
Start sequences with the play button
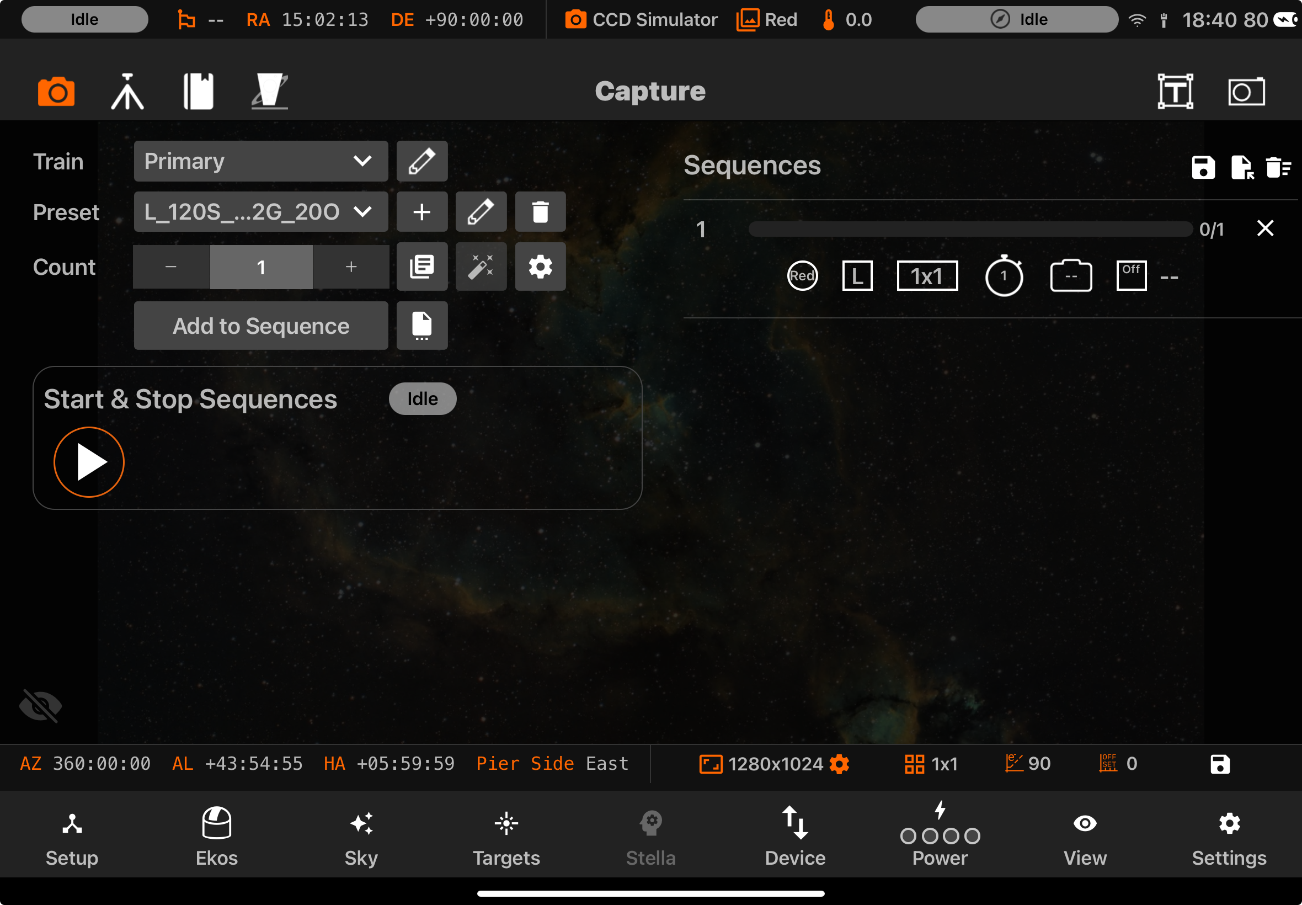pos(89,462)
